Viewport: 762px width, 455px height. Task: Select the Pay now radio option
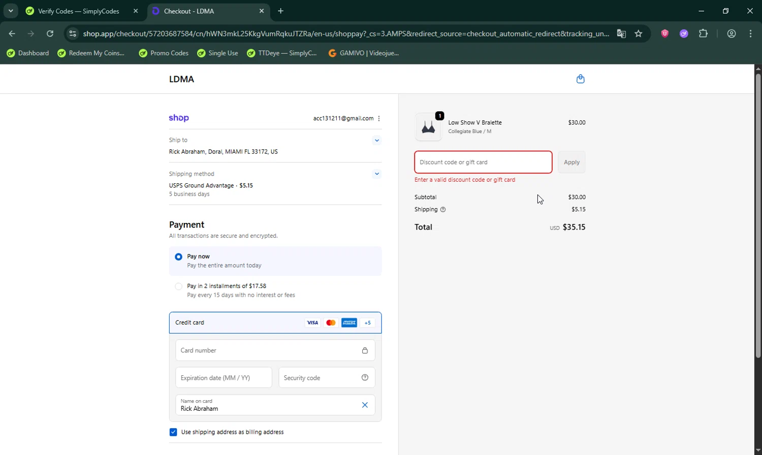(178, 256)
